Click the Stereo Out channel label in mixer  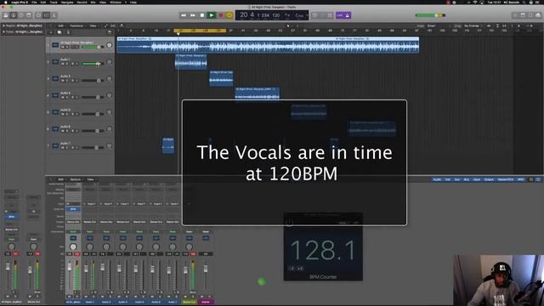point(190,302)
